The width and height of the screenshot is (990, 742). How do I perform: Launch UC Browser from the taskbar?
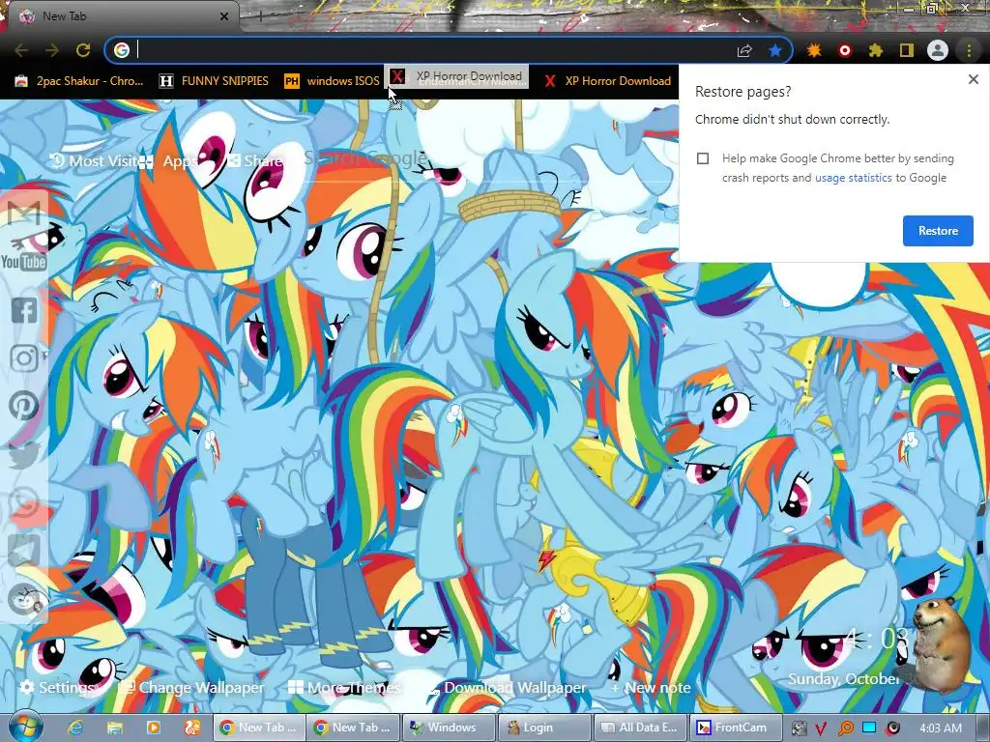tap(192, 728)
